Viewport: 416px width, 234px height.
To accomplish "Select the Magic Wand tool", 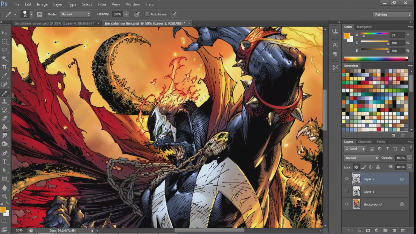I will 5,59.
